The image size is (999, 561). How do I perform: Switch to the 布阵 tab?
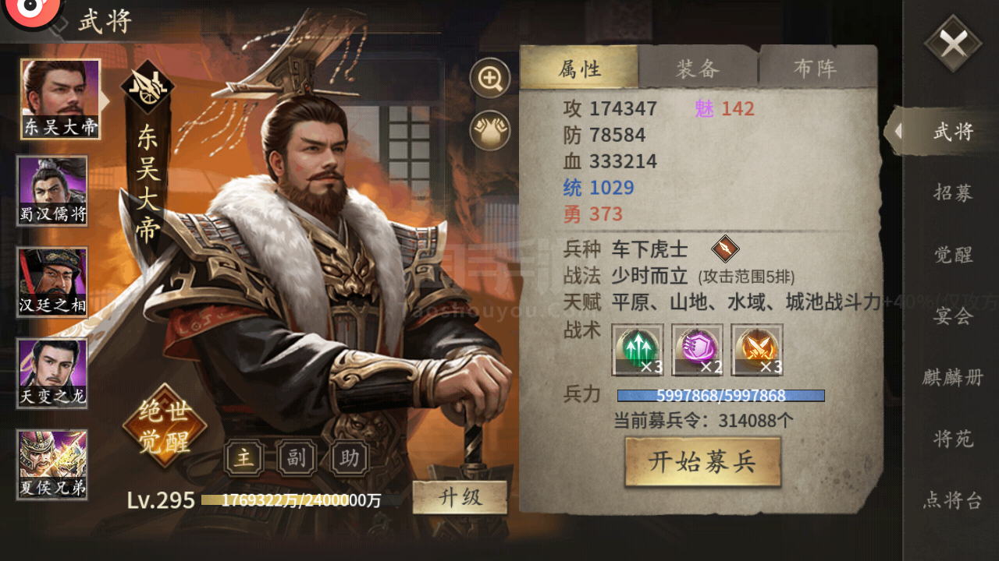pos(816,69)
